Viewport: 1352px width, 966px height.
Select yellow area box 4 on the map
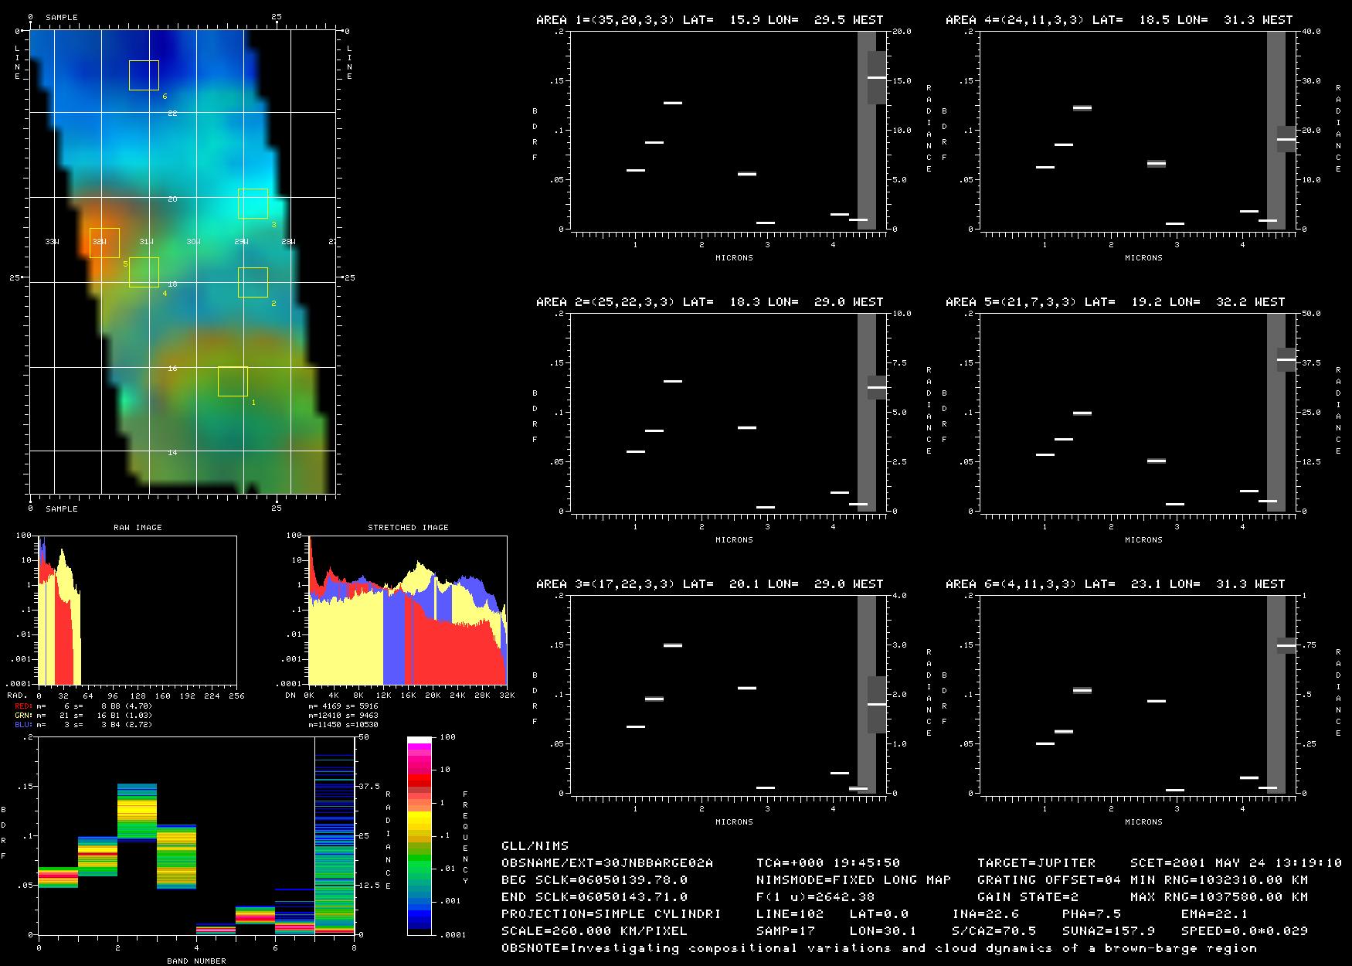(144, 272)
